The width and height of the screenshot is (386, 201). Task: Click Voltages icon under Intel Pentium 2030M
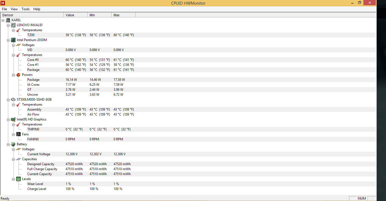[x=18, y=45]
